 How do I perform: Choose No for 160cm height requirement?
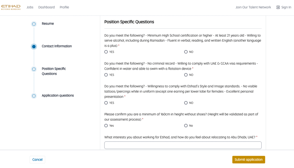(x=186, y=126)
